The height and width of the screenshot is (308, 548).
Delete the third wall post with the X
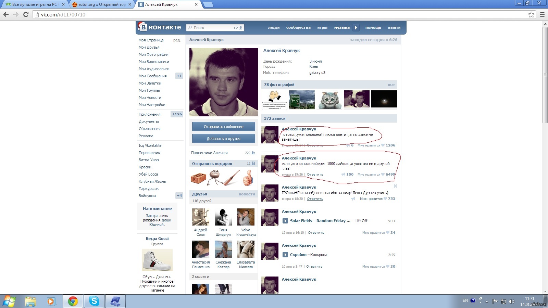coord(395,186)
